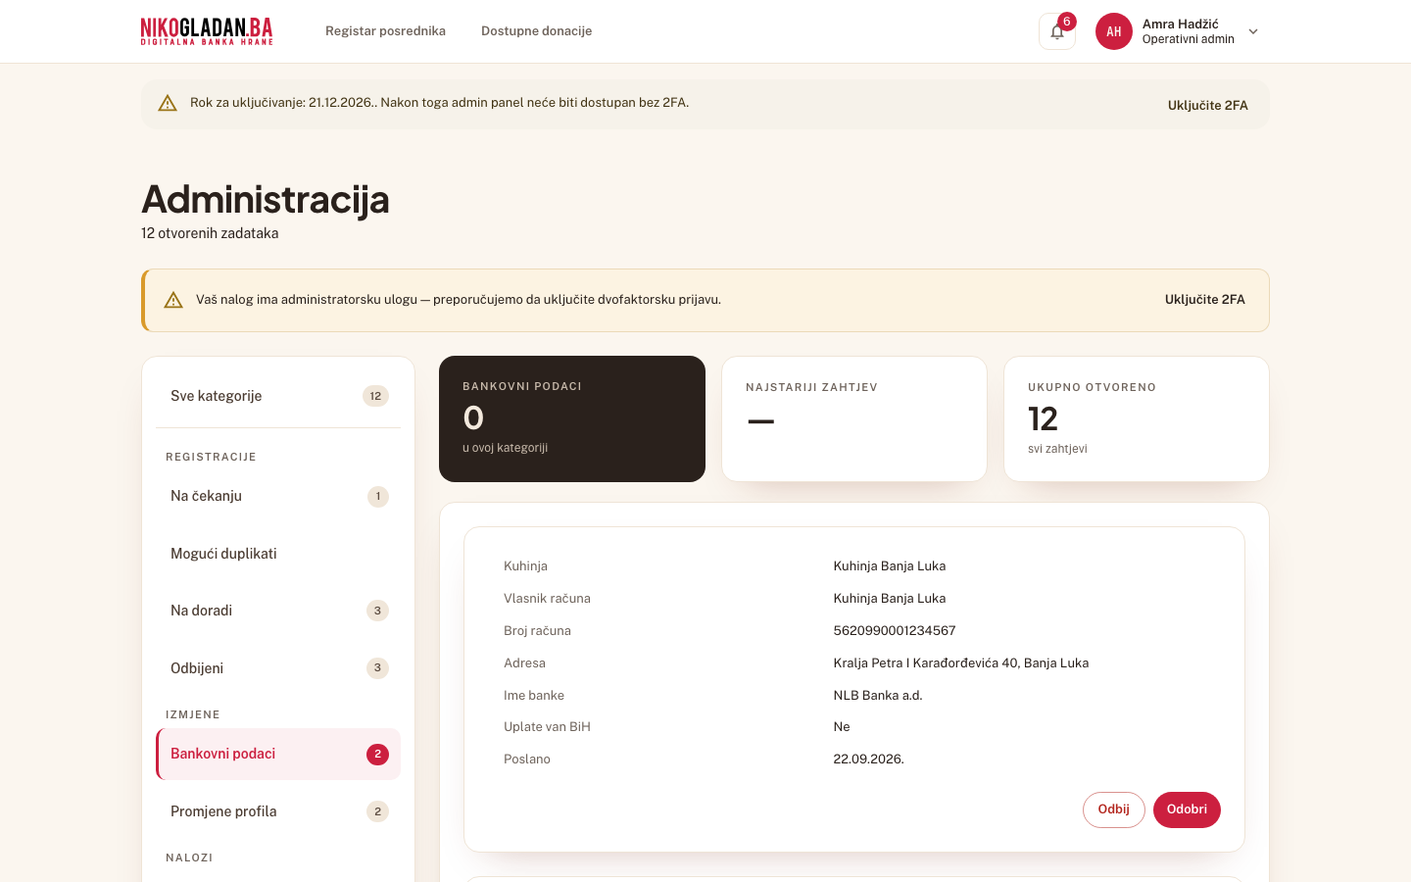Click the Bankovni podaci summary card

coord(572,418)
